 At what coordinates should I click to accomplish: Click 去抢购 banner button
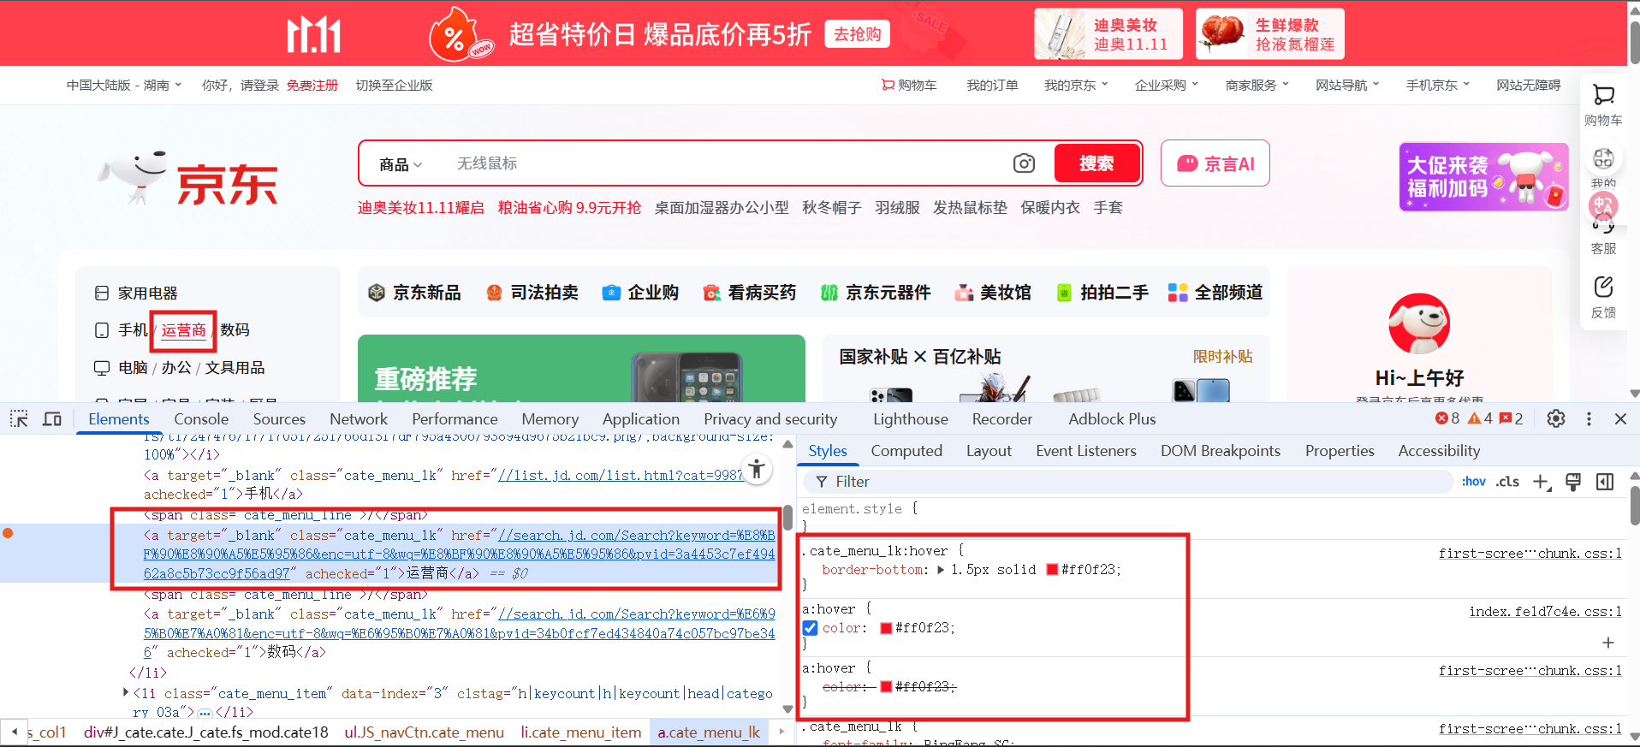[858, 34]
